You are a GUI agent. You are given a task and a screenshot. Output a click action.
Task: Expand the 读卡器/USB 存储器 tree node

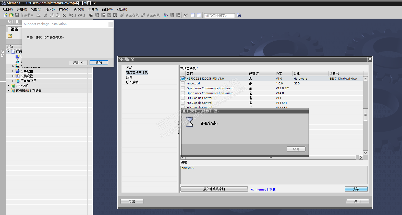pyautogui.click(x=8, y=90)
